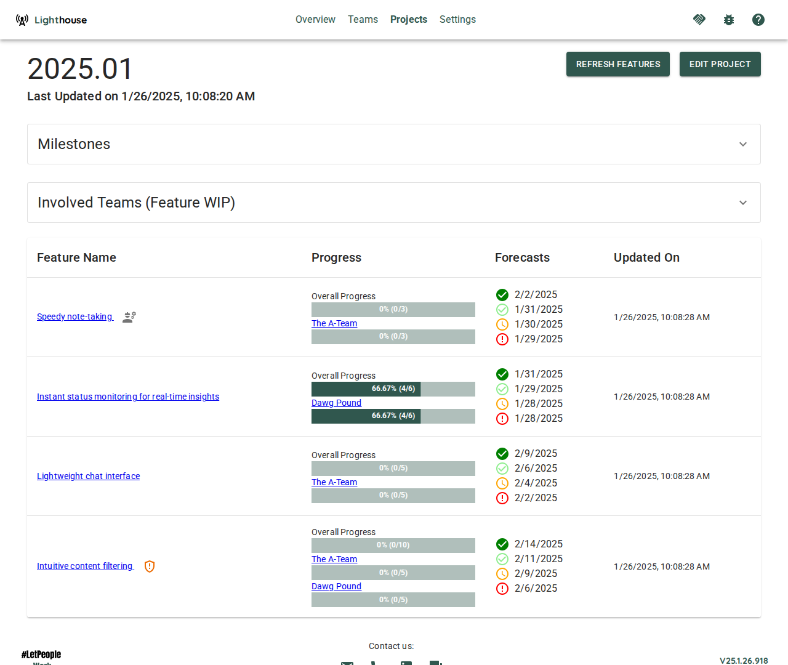Click red alert icon beside 2/2/2025

(x=502, y=498)
